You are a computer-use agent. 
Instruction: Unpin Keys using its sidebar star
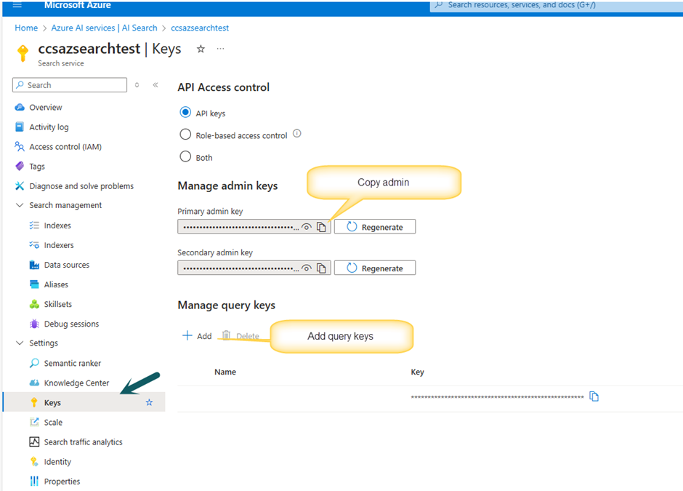tap(150, 402)
